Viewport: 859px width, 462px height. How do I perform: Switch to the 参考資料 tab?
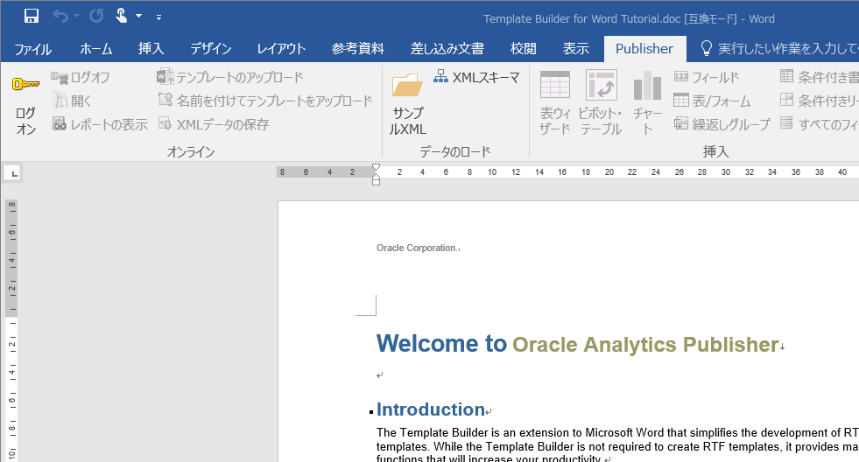tap(358, 49)
